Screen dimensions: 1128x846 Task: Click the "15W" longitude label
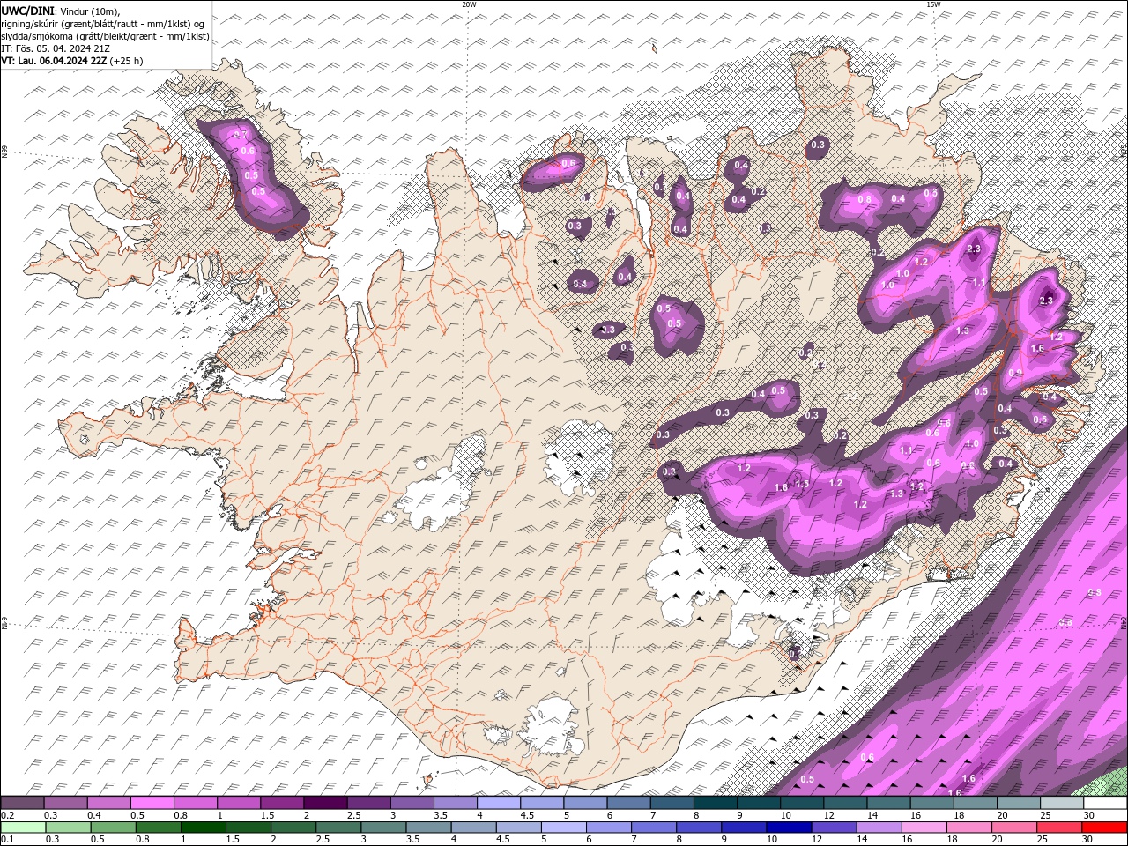[933, 4]
